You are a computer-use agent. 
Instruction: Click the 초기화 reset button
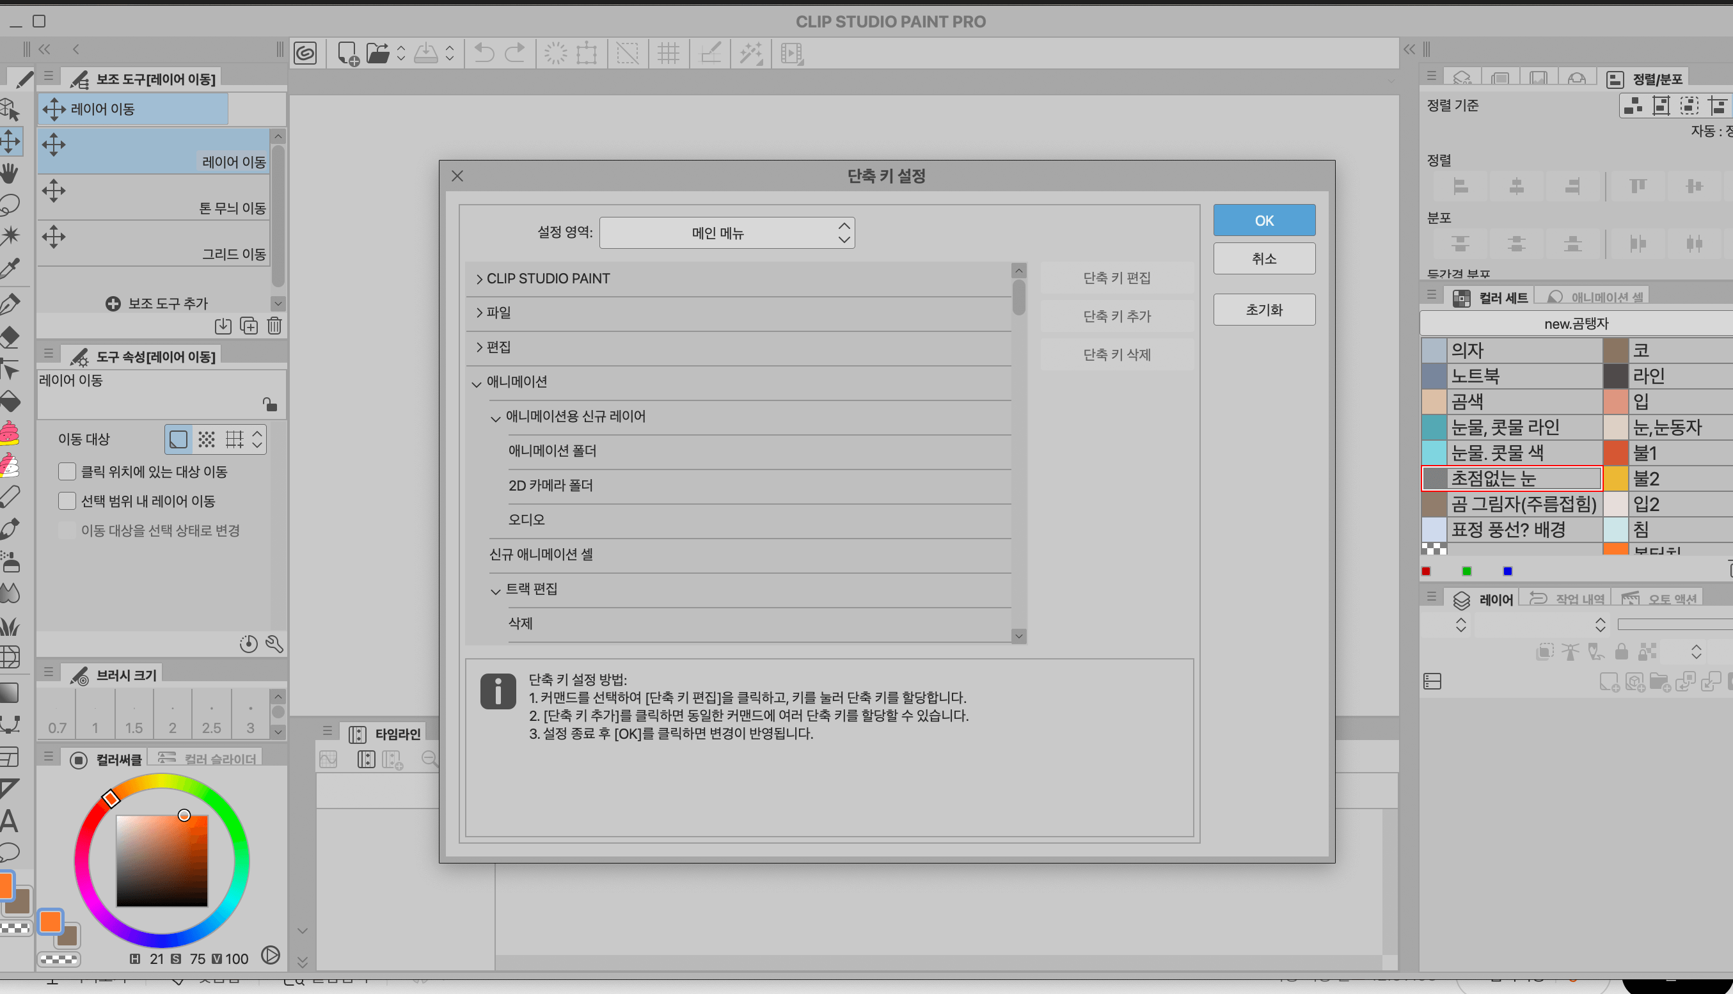coord(1263,310)
